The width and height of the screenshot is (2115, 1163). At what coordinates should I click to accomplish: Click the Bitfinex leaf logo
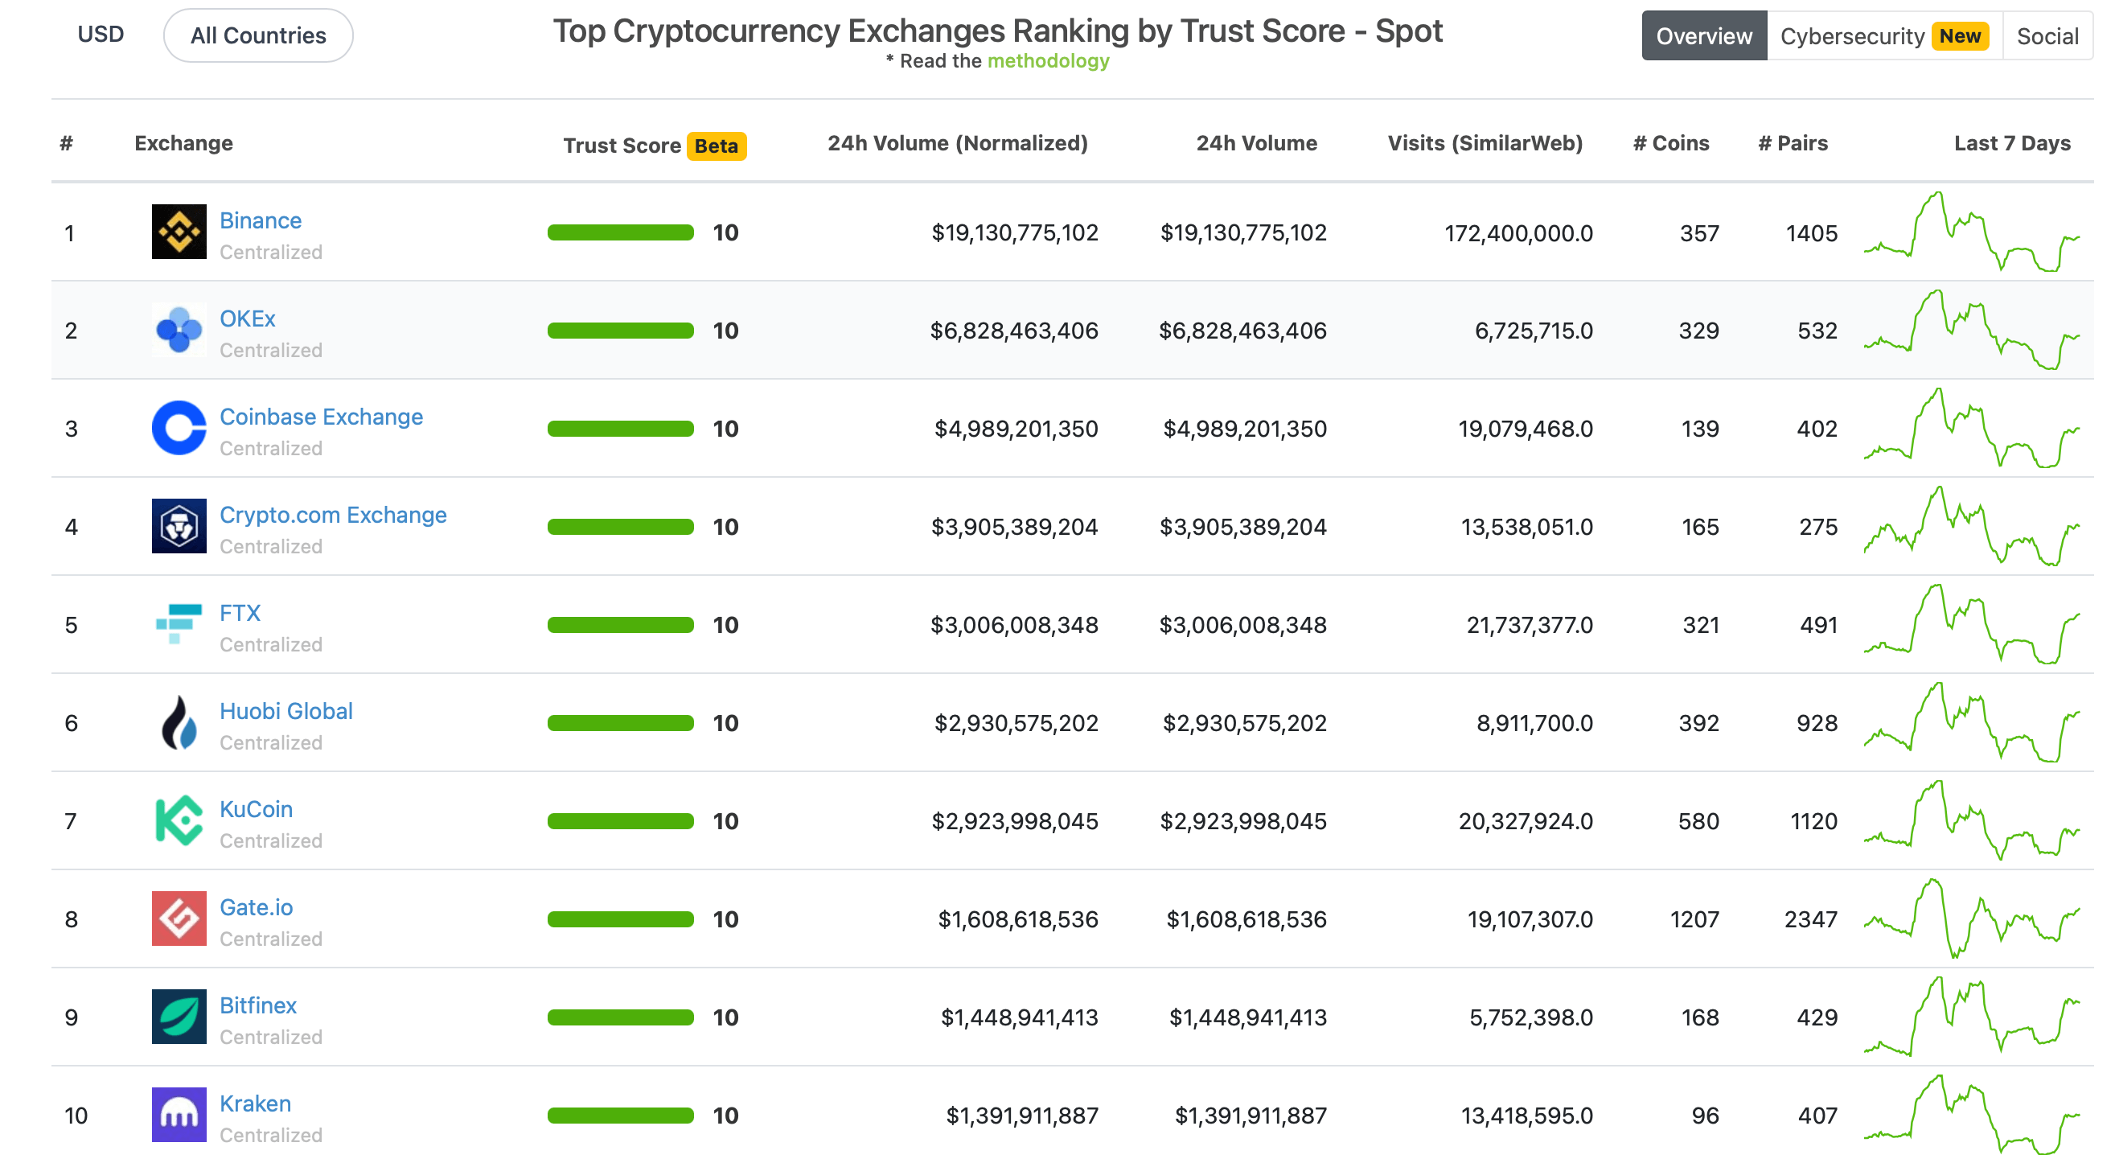click(x=179, y=1017)
